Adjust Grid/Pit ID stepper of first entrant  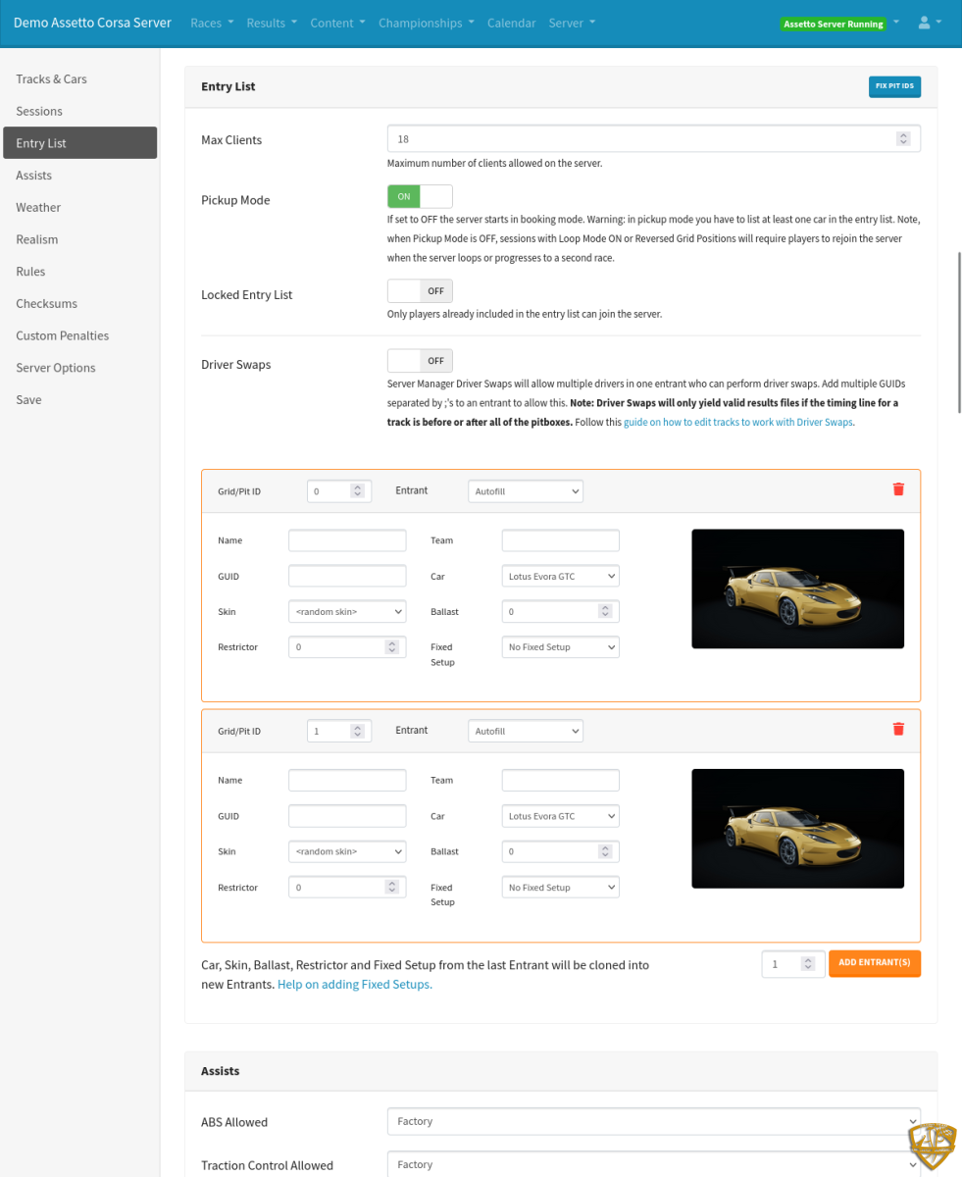pos(358,490)
